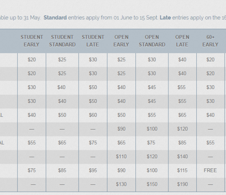The height and width of the screenshot is (195, 226).
Task: Click the $110 Open Early price cell
Action: point(121,157)
